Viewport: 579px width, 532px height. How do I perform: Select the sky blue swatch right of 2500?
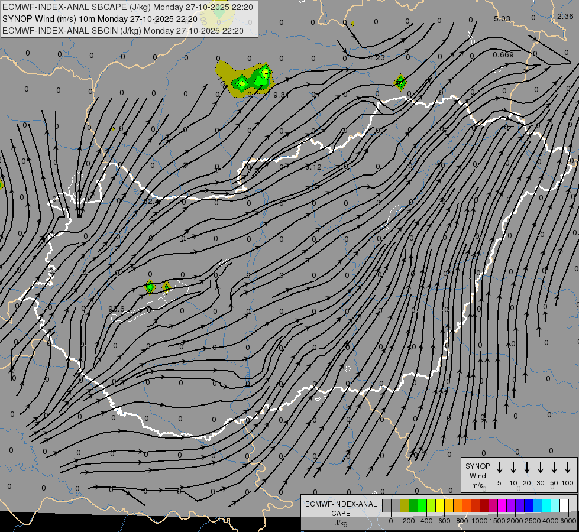(538, 505)
